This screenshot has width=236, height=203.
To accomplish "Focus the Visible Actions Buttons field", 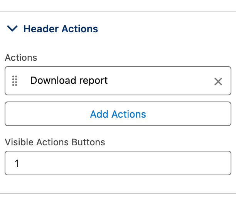I will click(x=118, y=163).
